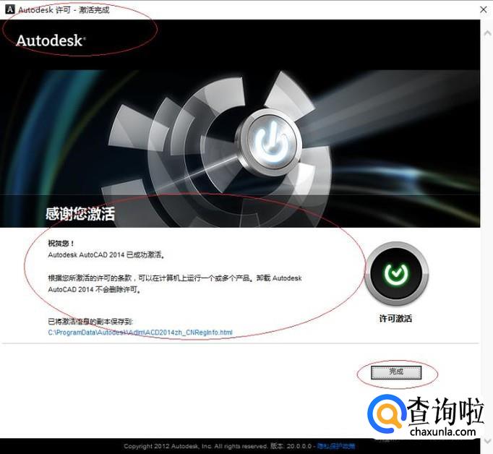This screenshot has height=454, width=493.
Task: Click the 已将激活信息的副本保存到 text
Action: click(x=90, y=321)
